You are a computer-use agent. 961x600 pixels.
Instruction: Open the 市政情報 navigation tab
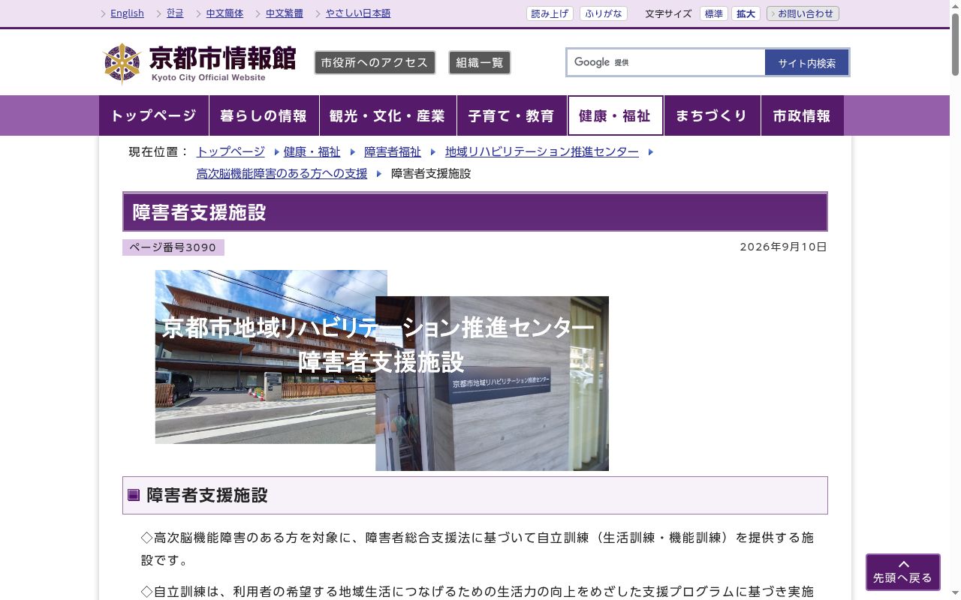(802, 115)
